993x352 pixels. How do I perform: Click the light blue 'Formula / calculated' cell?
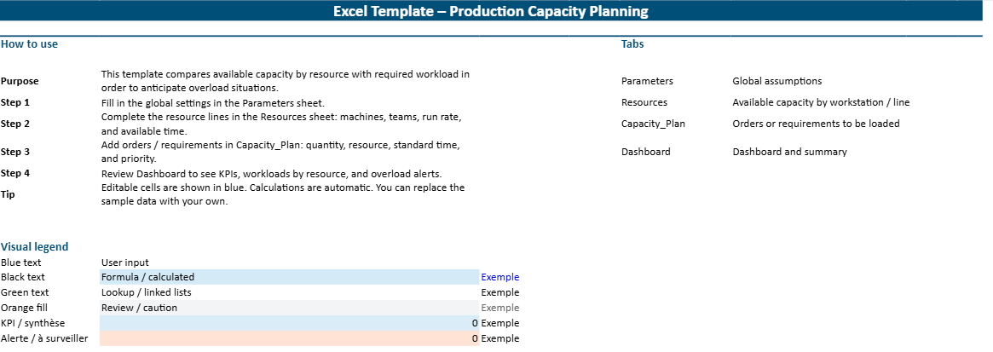point(288,277)
